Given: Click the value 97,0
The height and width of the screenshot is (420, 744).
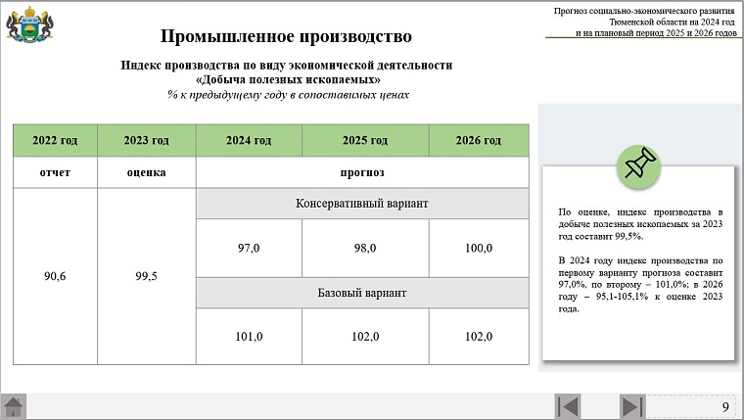Looking at the screenshot, I should pyautogui.click(x=249, y=249).
